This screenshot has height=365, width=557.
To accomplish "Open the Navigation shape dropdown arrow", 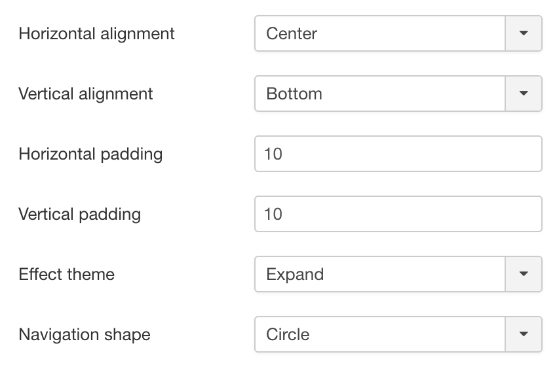I will tap(523, 334).
